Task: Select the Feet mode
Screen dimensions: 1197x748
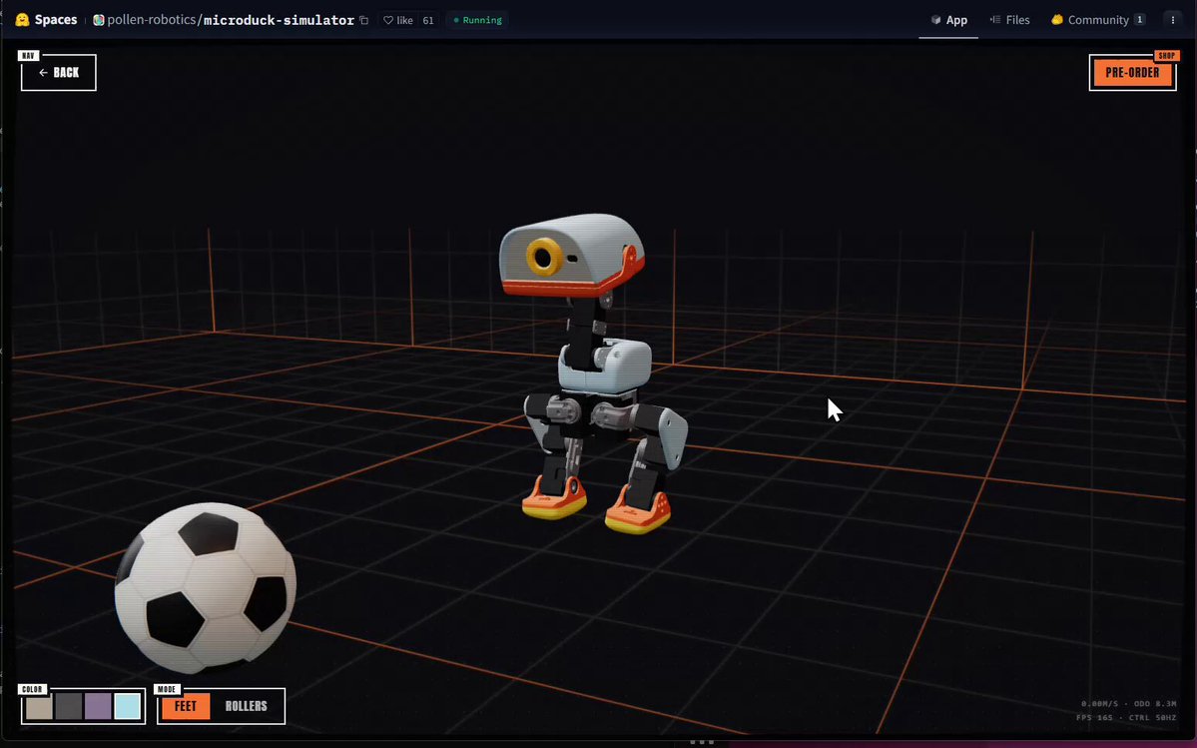Action: [186, 706]
